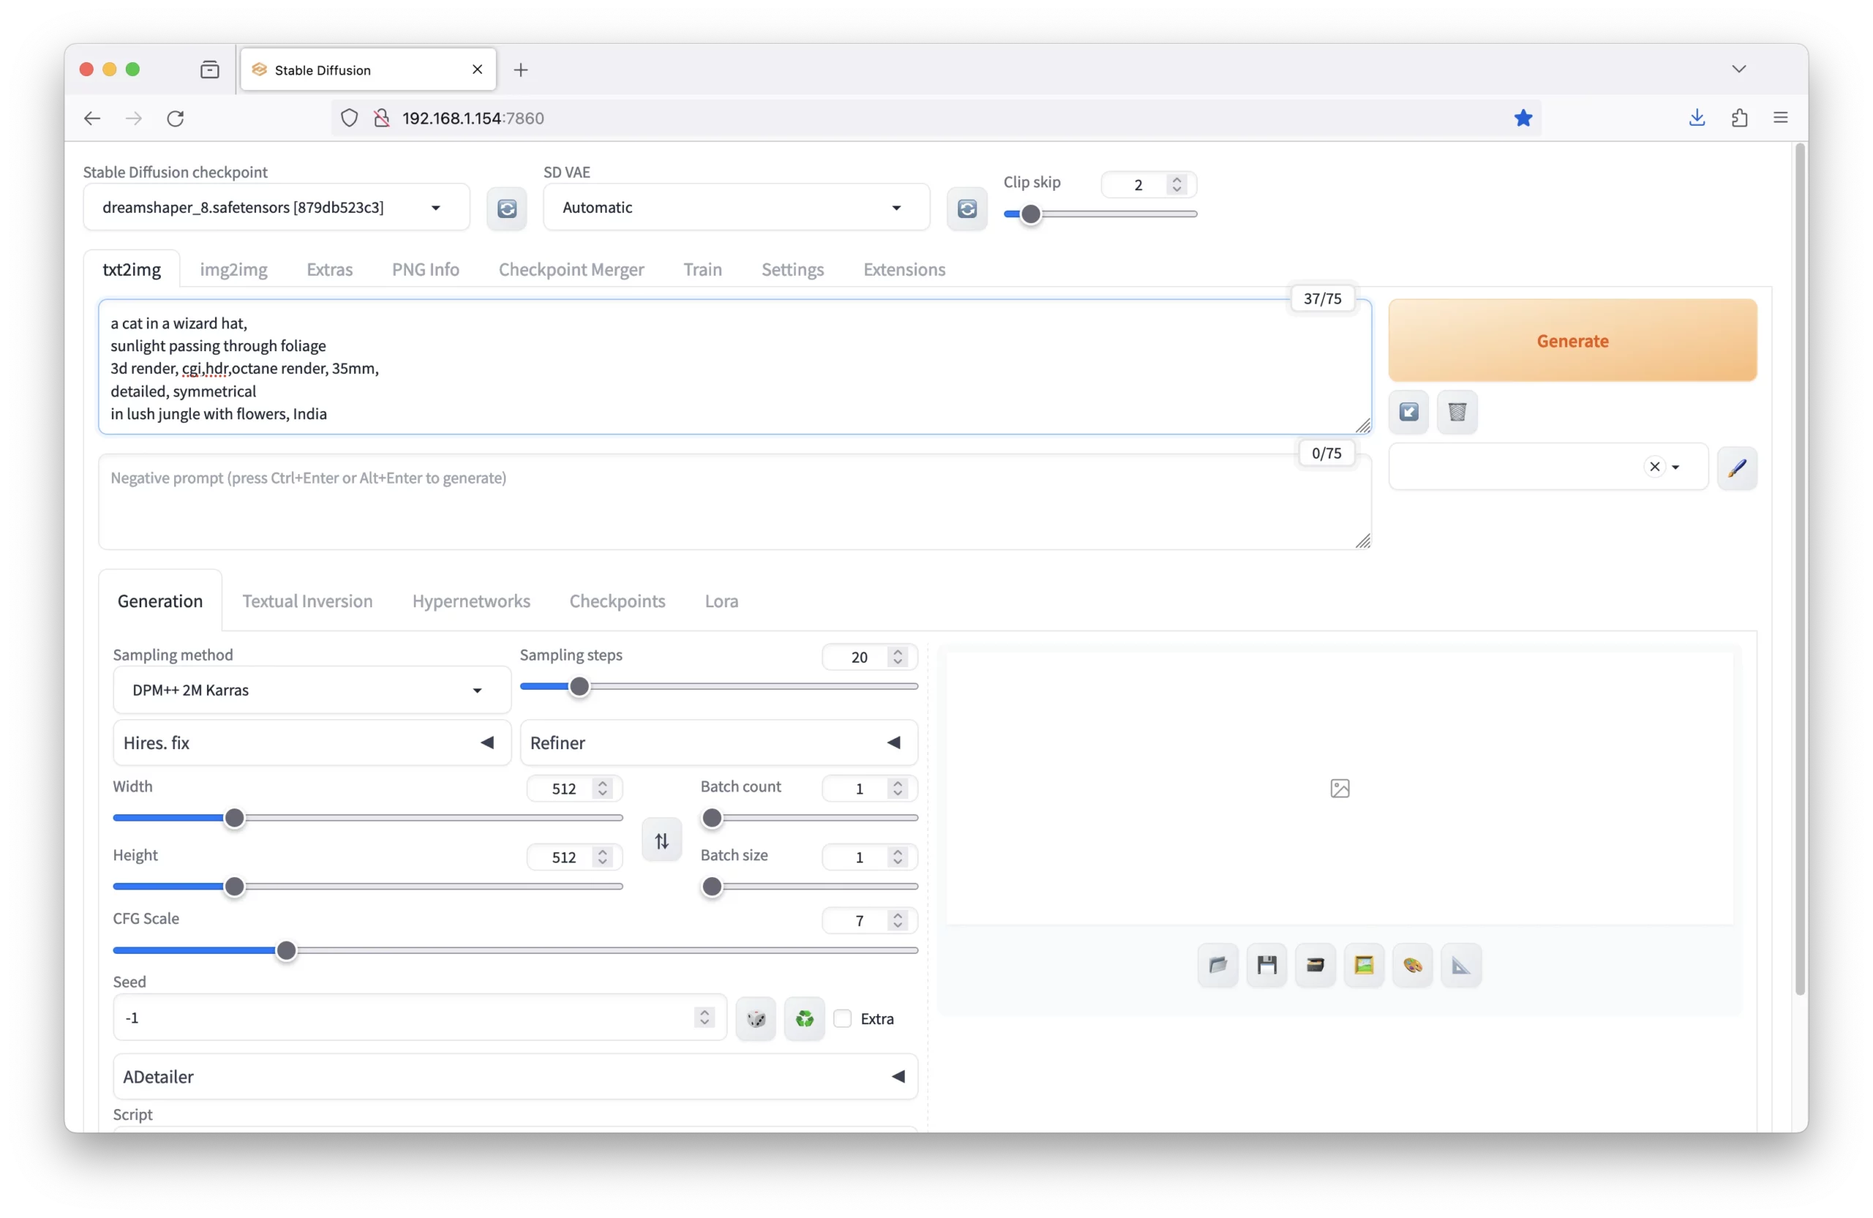Open the SD VAE dropdown

coord(736,208)
